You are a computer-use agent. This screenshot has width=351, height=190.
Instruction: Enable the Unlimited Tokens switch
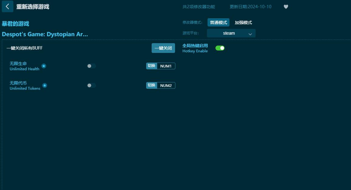(91, 85)
